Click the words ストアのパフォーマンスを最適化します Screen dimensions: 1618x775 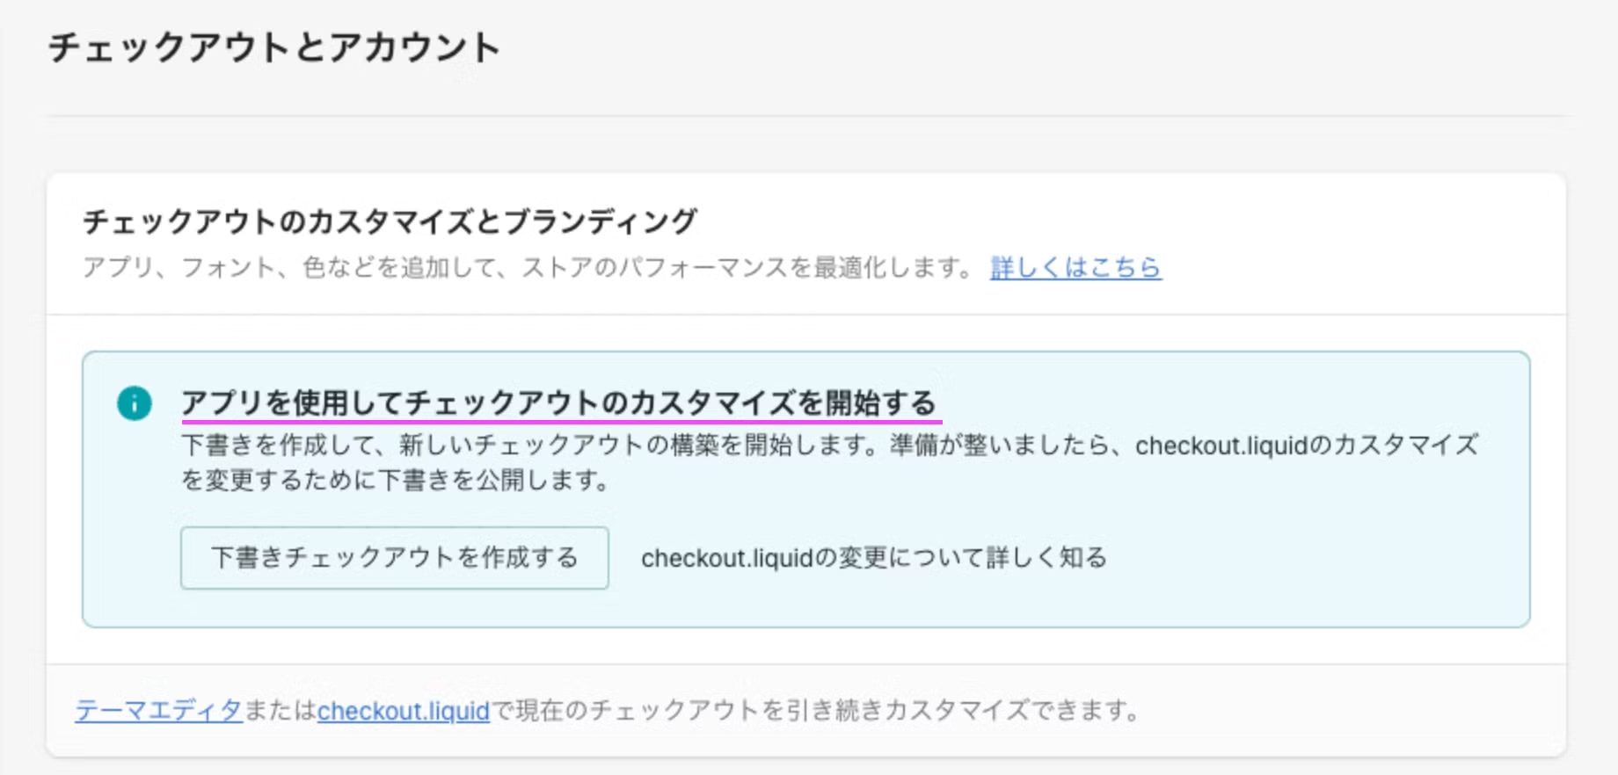747,267
